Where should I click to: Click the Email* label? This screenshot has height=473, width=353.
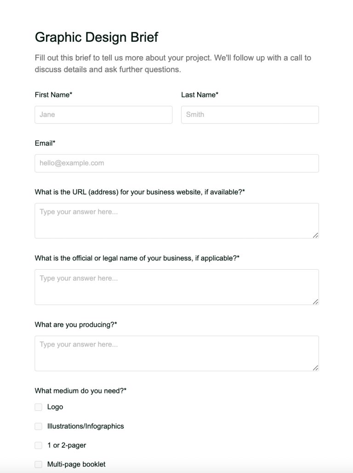pos(45,143)
